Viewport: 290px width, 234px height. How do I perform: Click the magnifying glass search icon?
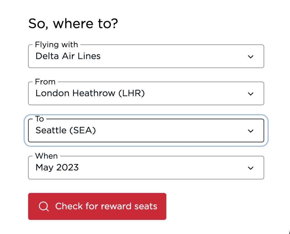click(44, 206)
